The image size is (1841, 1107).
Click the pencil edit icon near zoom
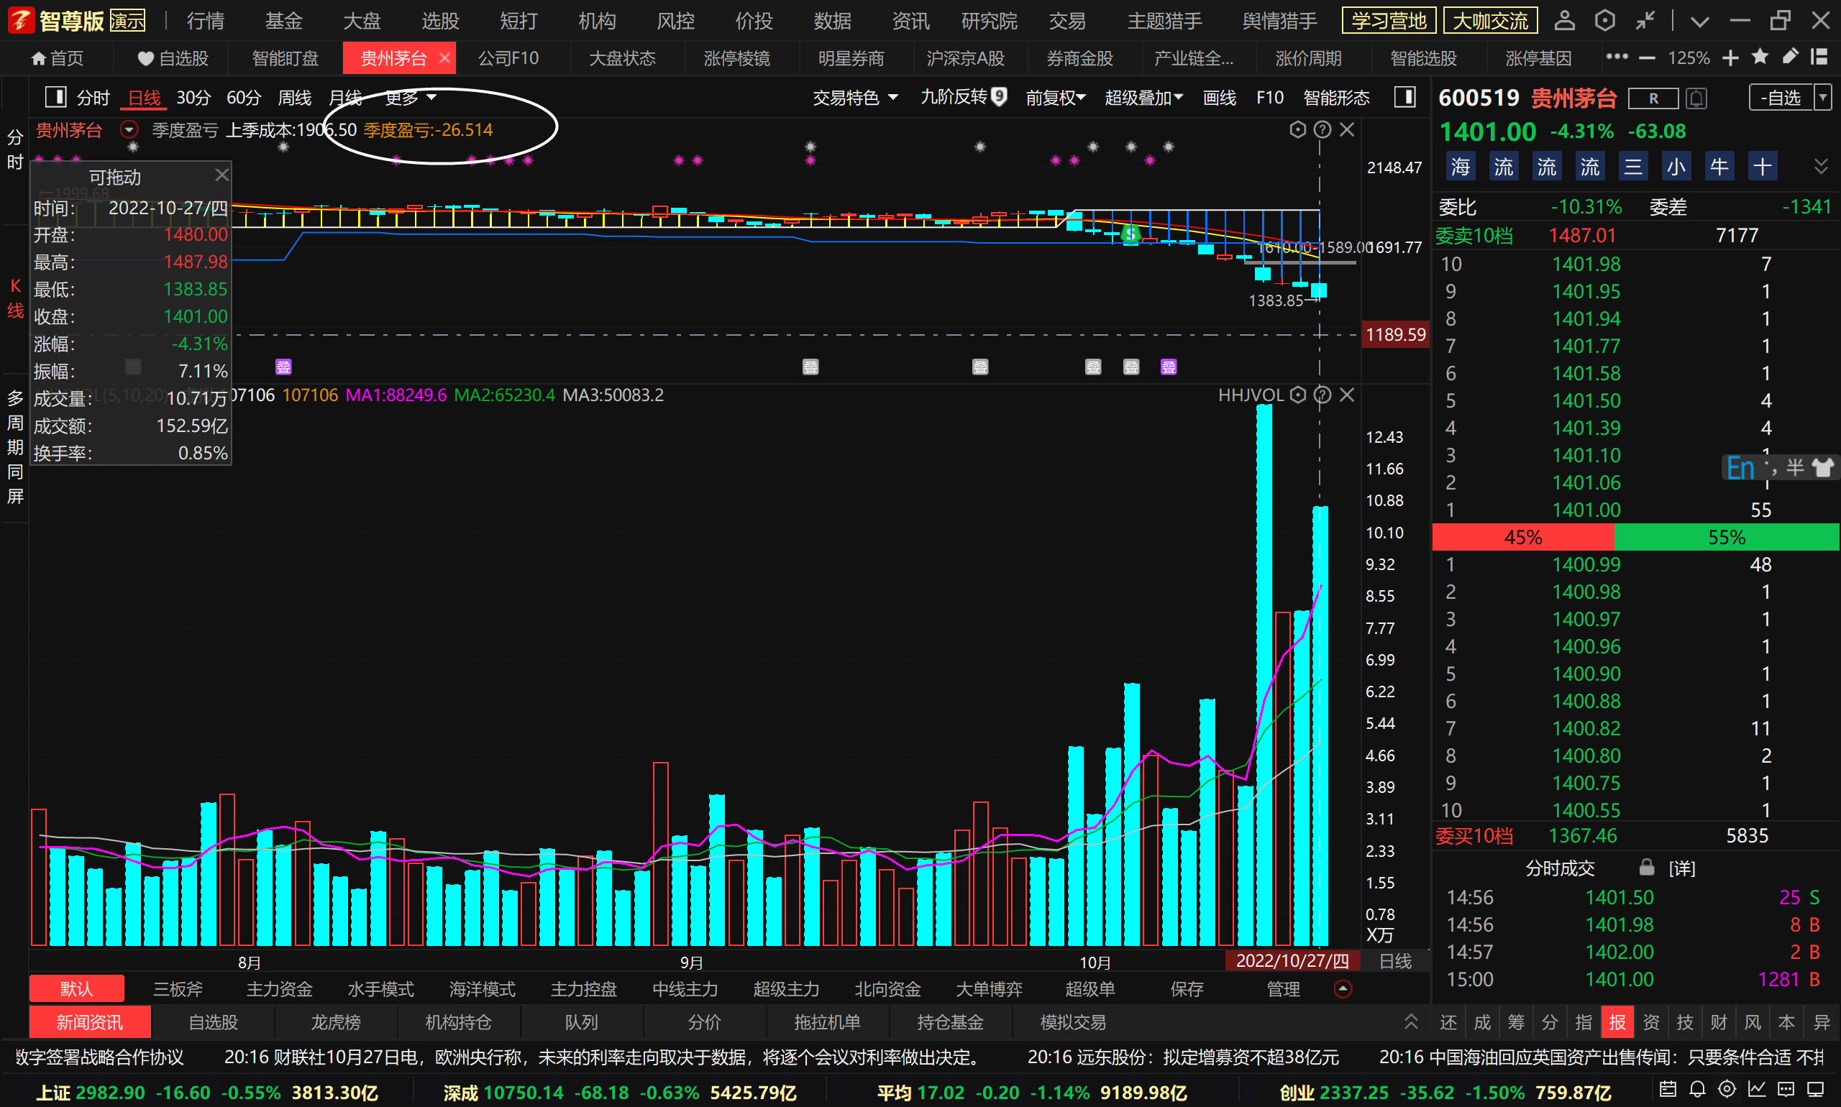[1789, 57]
